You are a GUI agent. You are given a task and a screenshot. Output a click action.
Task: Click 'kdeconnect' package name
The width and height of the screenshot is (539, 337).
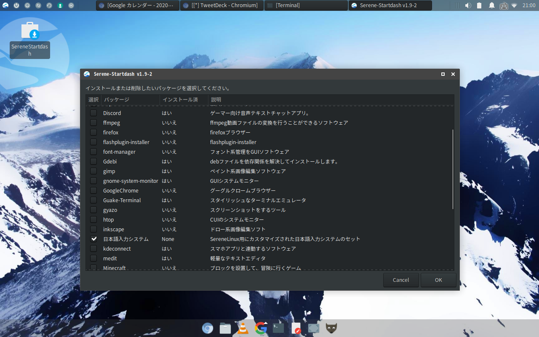click(117, 249)
